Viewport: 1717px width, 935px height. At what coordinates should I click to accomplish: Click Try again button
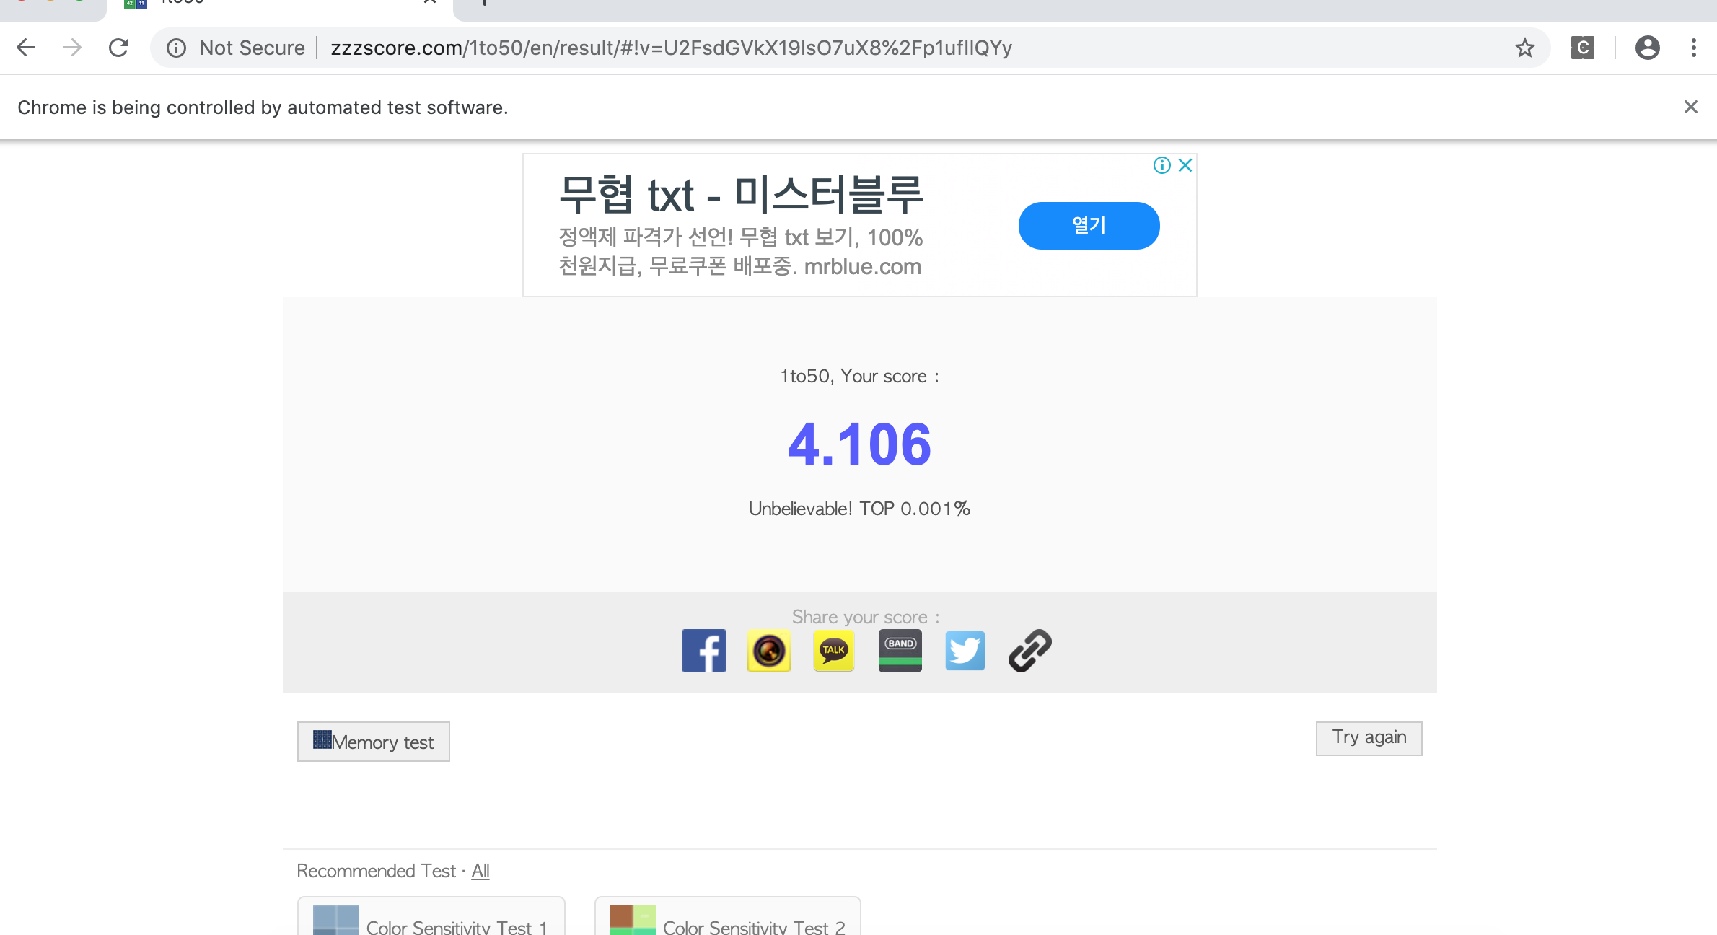[x=1369, y=738]
